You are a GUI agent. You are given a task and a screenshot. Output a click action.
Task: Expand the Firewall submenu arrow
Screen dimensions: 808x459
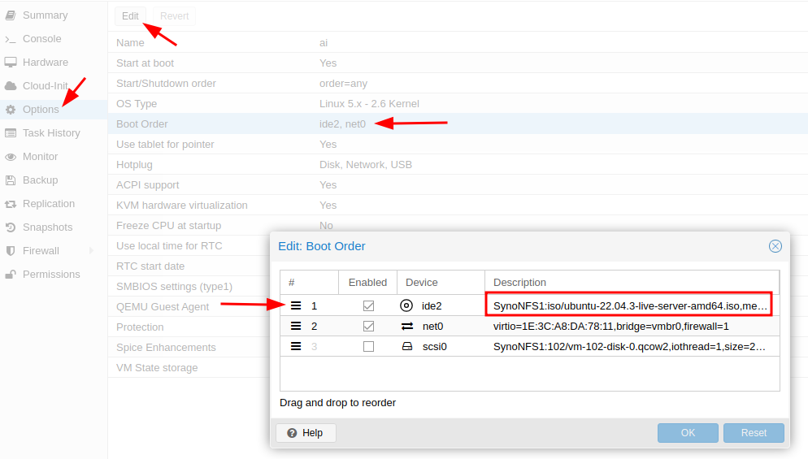coord(91,250)
